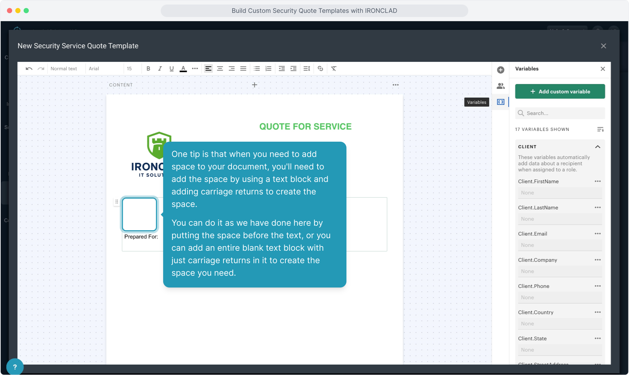Viewport: 629px width, 375px height.
Task: Open the Variables sidebar tab
Action: tap(501, 102)
